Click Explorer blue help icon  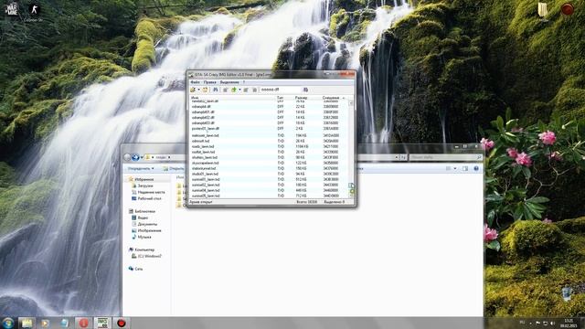[476, 168]
